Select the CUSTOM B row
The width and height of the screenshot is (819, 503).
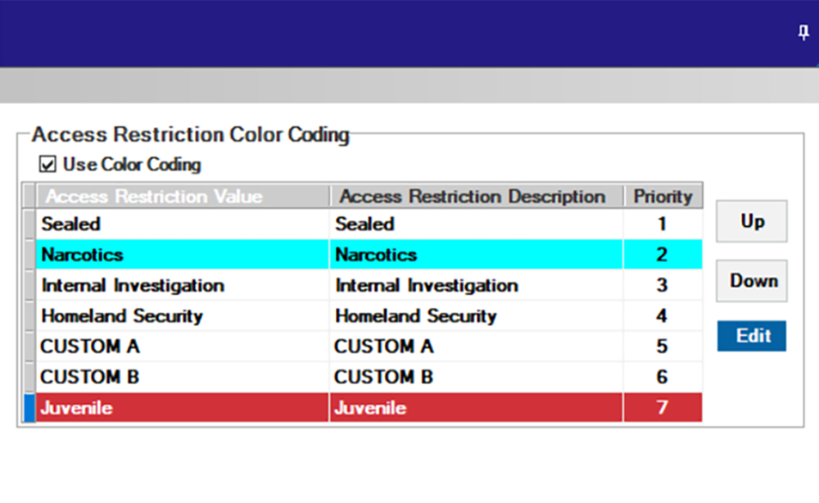[164, 377]
